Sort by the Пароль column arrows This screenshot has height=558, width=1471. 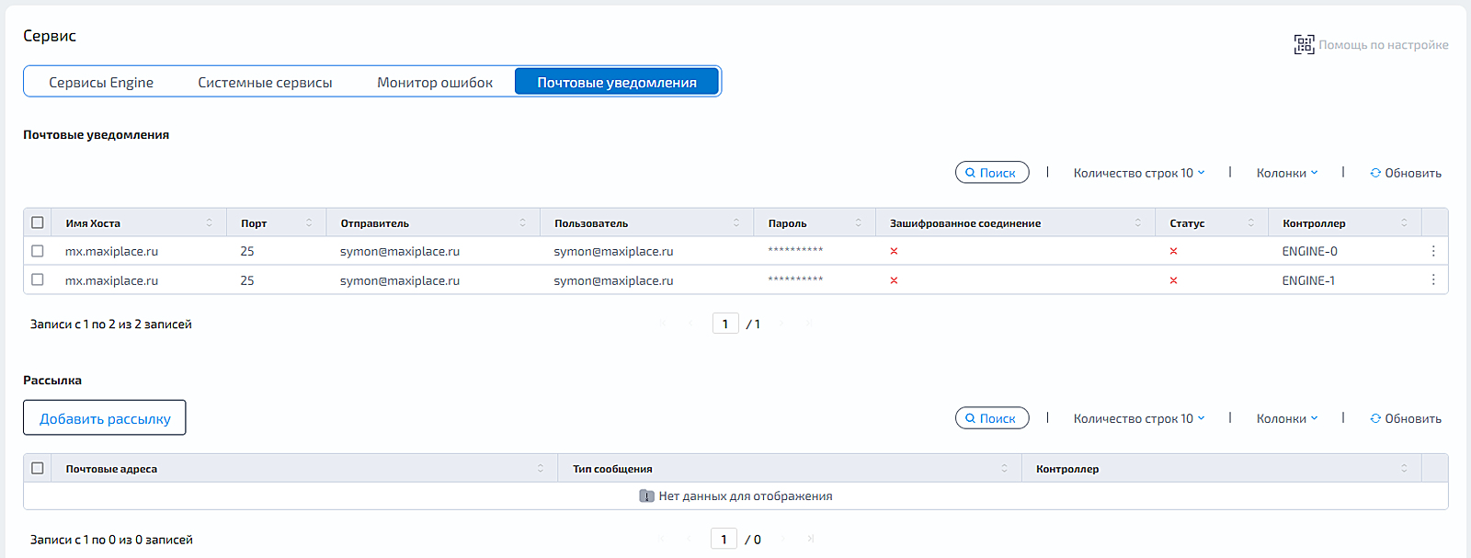[x=859, y=222]
